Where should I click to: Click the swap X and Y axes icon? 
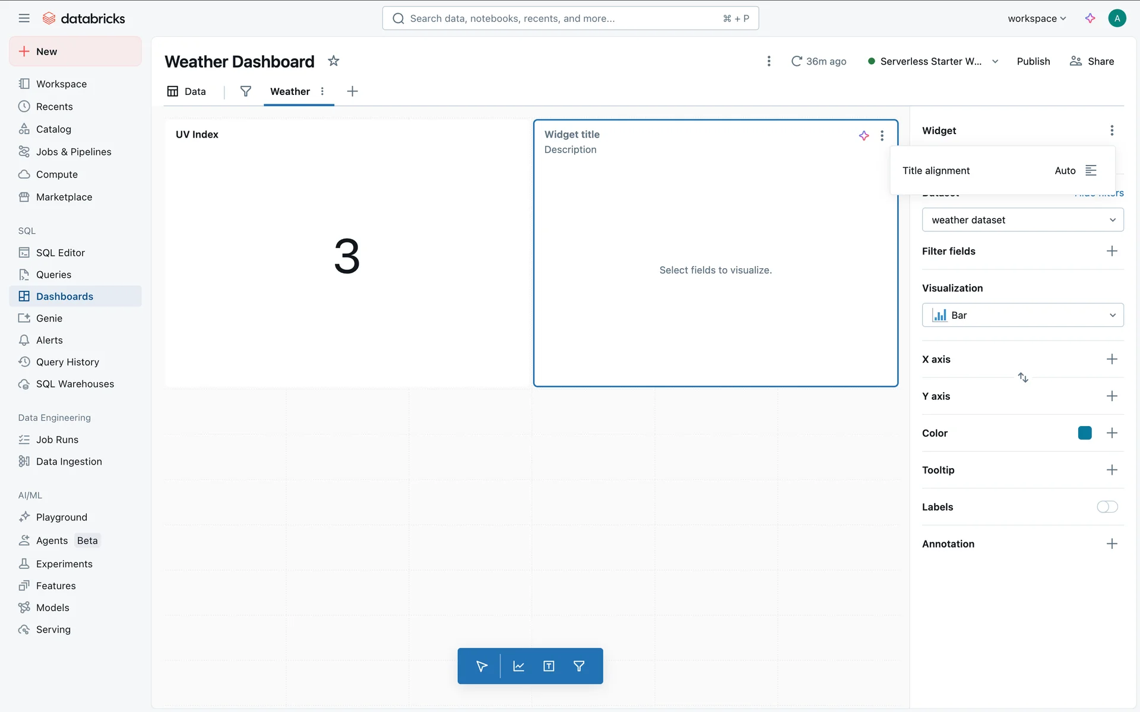pyautogui.click(x=1022, y=377)
